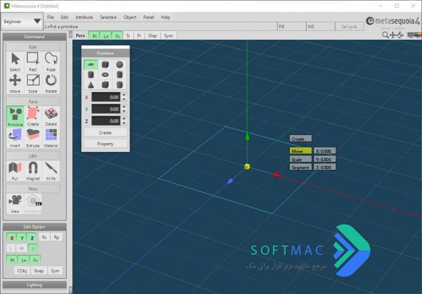Click the View camera tool
Screen dimensions: 422x294
coord(15,204)
